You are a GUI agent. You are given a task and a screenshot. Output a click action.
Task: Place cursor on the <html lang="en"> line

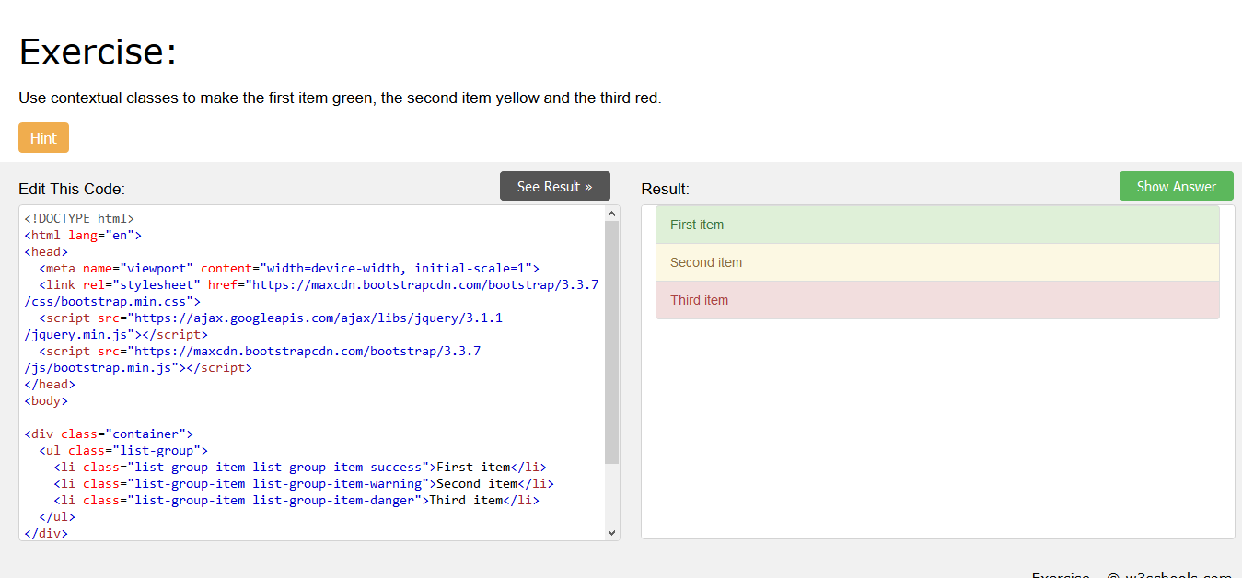click(x=83, y=235)
